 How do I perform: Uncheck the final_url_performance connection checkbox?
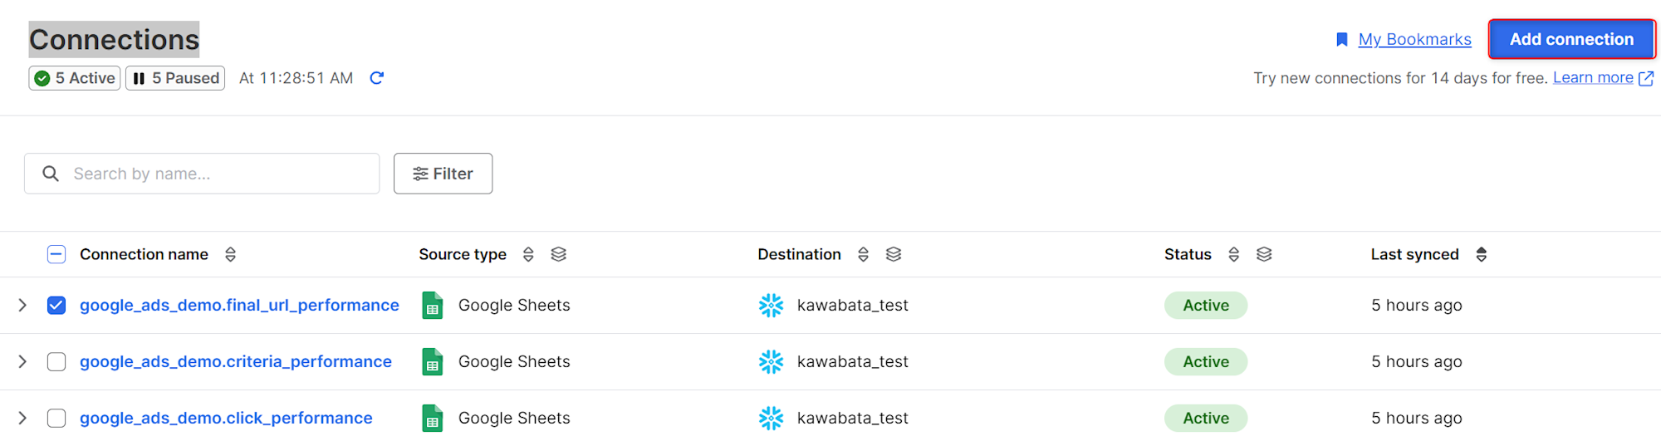56,306
